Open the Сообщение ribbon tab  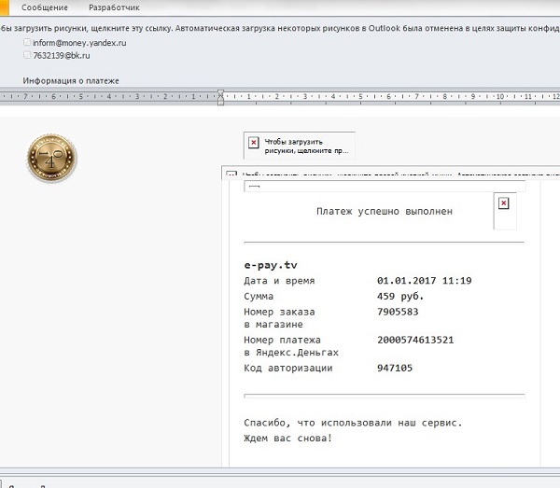click(x=45, y=7)
